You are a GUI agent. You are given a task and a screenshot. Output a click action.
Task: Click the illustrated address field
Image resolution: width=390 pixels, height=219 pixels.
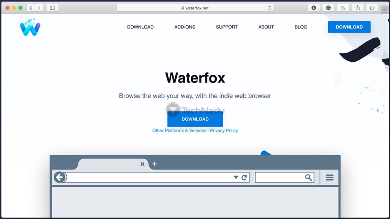pyautogui.click(x=157, y=178)
